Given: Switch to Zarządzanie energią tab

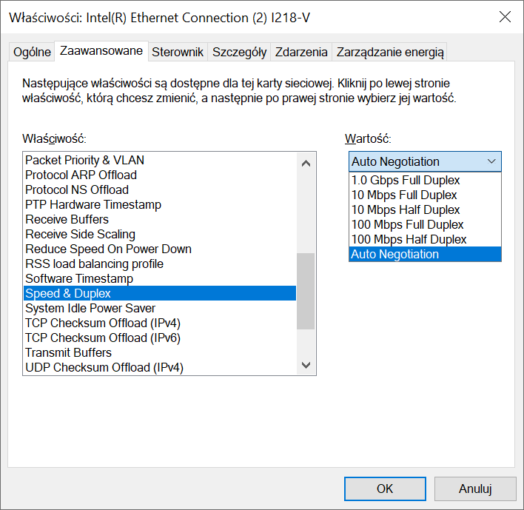Looking at the screenshot, I should point(389,52).
